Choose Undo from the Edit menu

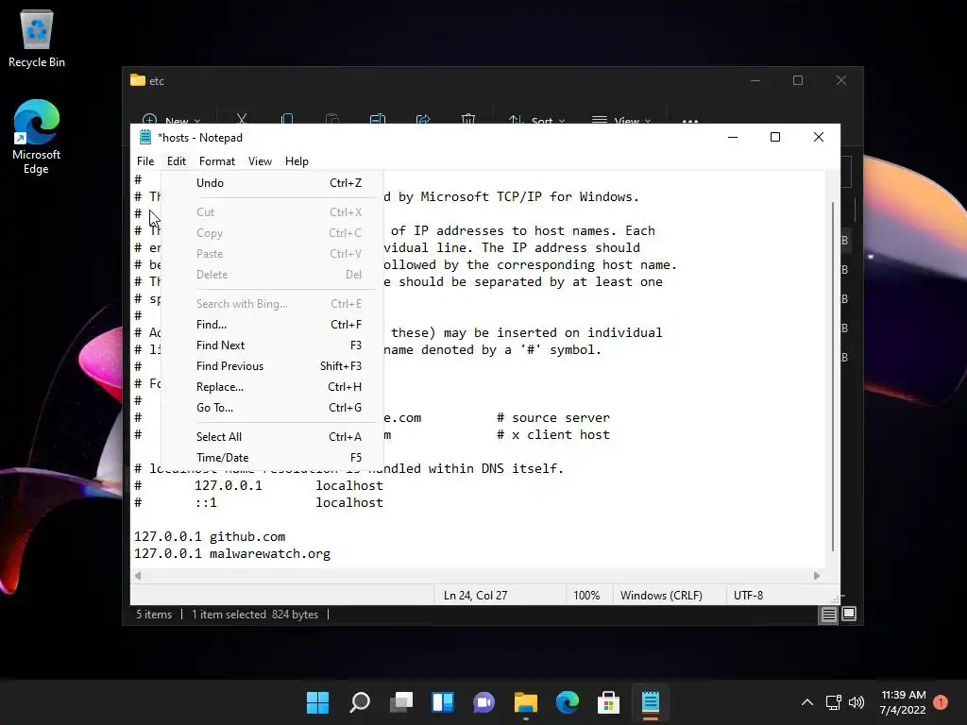coord(272,183)
